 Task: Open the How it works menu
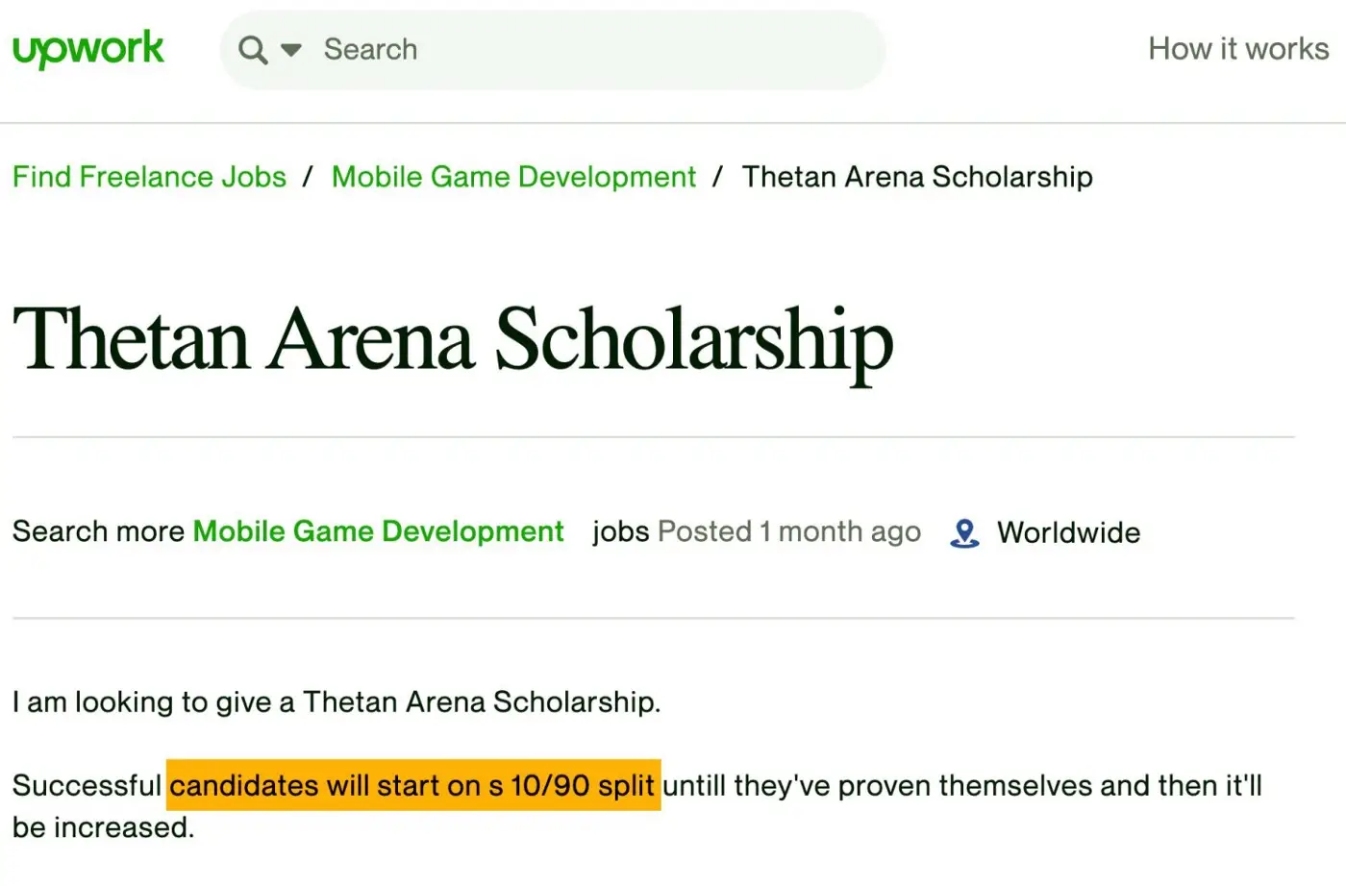[x=1237, y=49]
